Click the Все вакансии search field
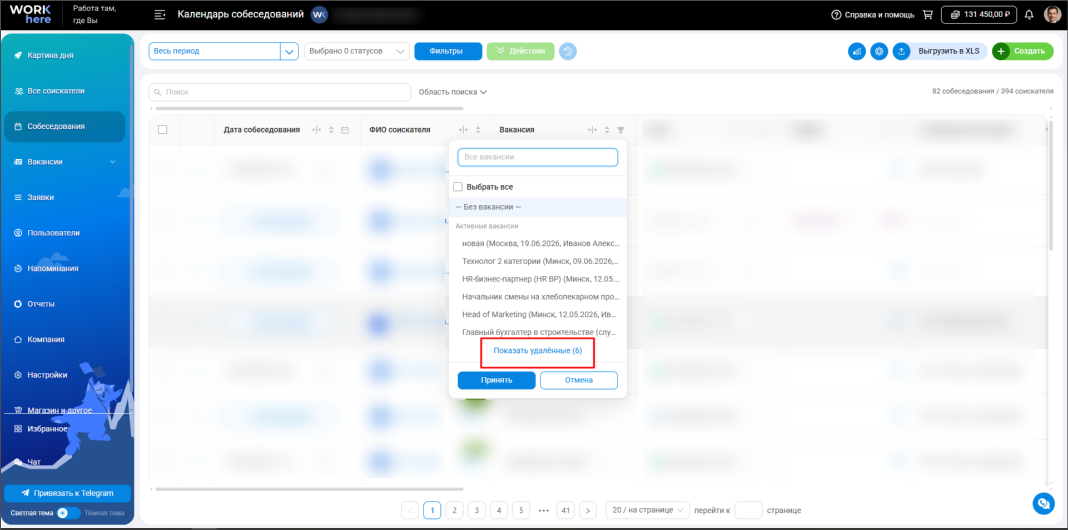The width and height of the screenshot is (1068, 530). (538, 157)
